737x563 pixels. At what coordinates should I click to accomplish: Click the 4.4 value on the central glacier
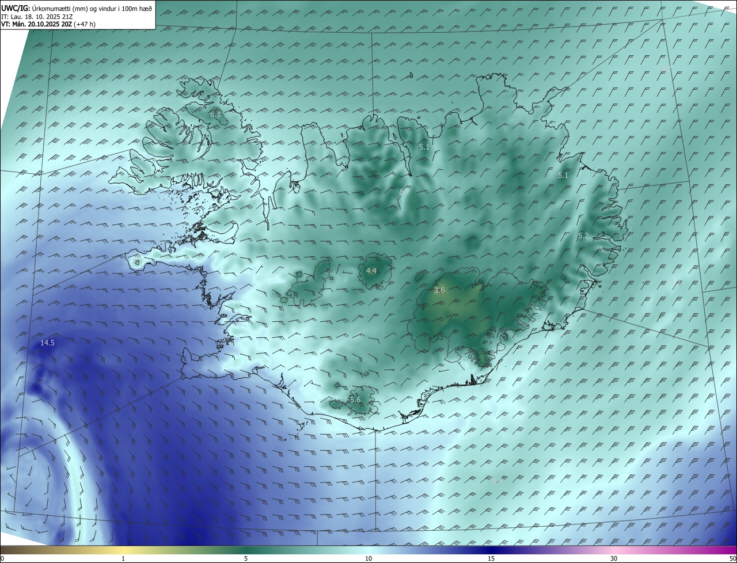click(x=371, y=271)
